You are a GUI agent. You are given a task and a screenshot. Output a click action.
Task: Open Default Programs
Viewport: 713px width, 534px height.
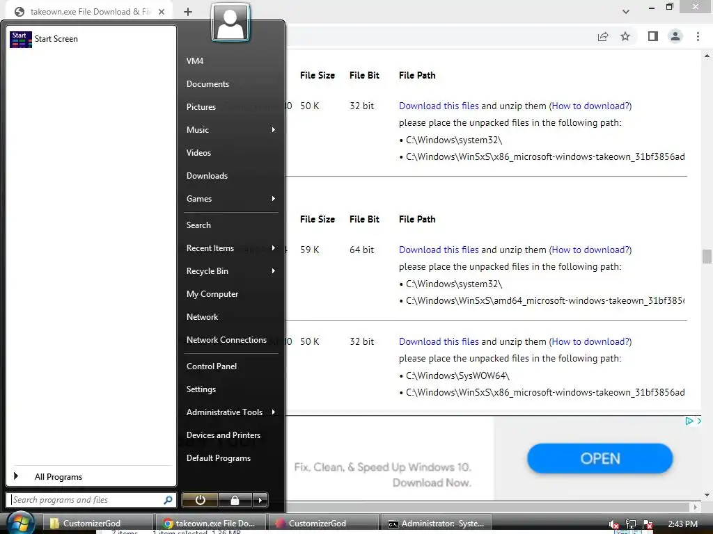(x=218, y=458)
